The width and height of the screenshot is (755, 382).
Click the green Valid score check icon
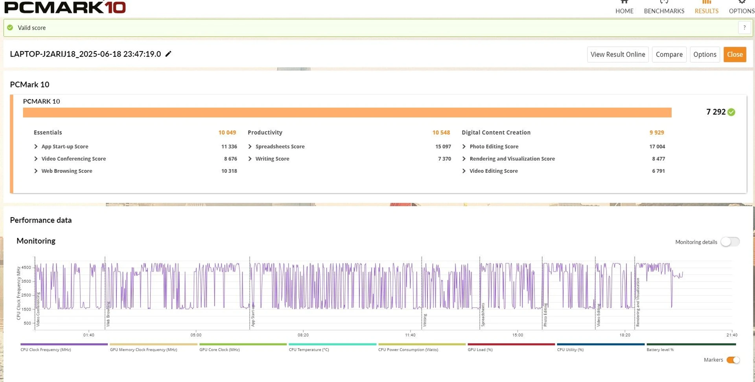coord(10,28)
